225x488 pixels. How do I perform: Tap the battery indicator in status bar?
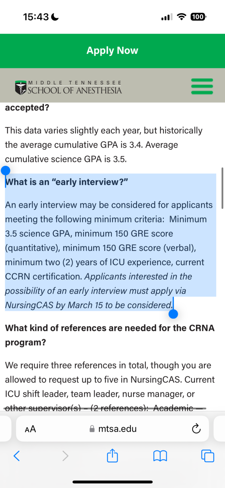coord(198,17)
